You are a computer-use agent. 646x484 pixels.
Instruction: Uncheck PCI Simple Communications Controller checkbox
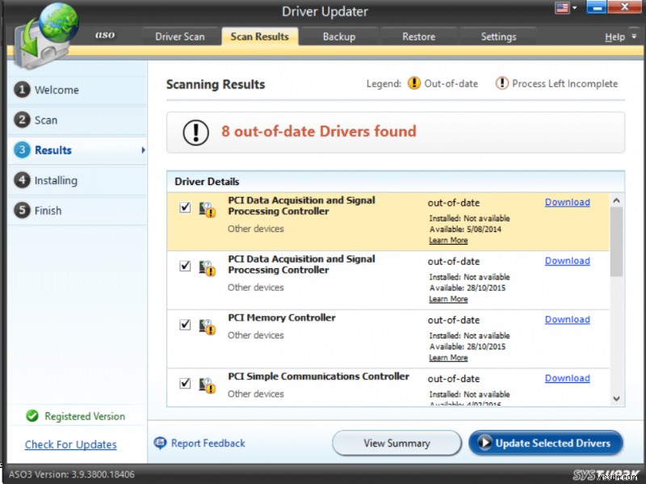pyautogui.click(x=185, y=384)
